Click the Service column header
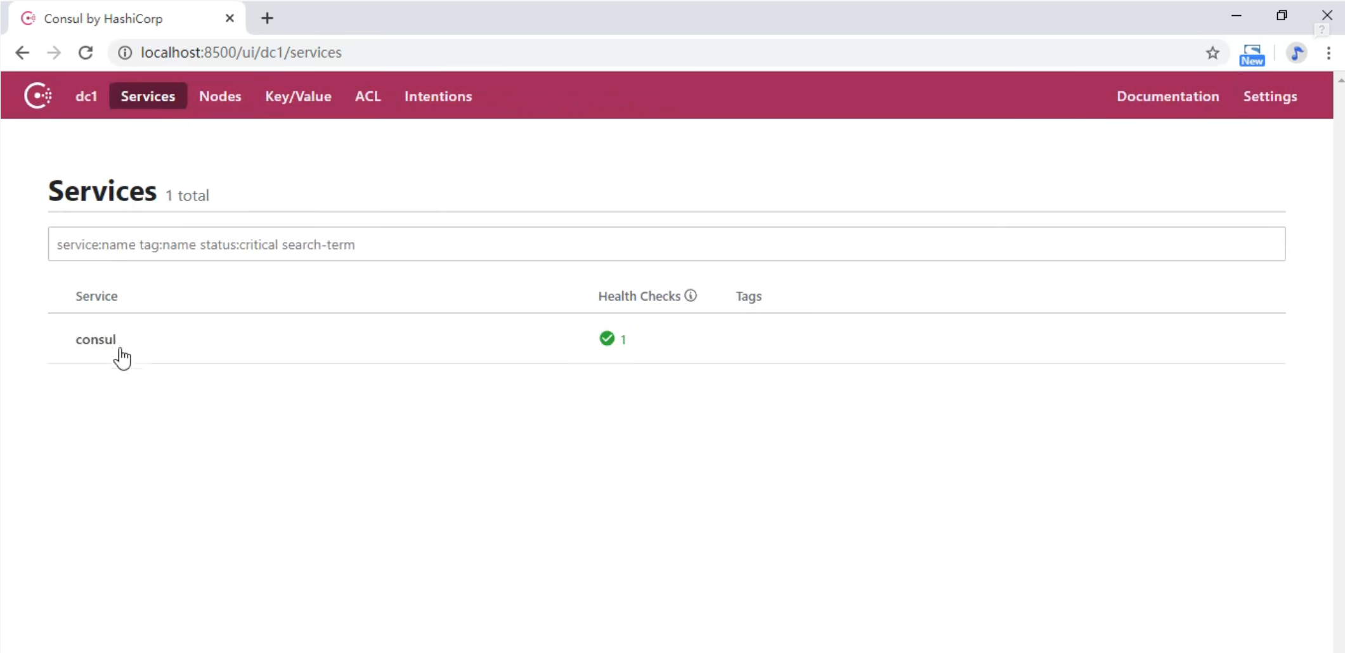 tap(96, 296)
